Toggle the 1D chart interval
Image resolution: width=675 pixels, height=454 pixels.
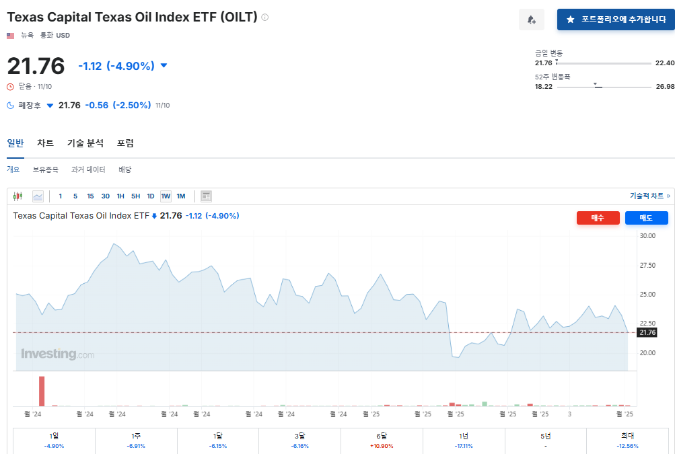pos(151,196)
